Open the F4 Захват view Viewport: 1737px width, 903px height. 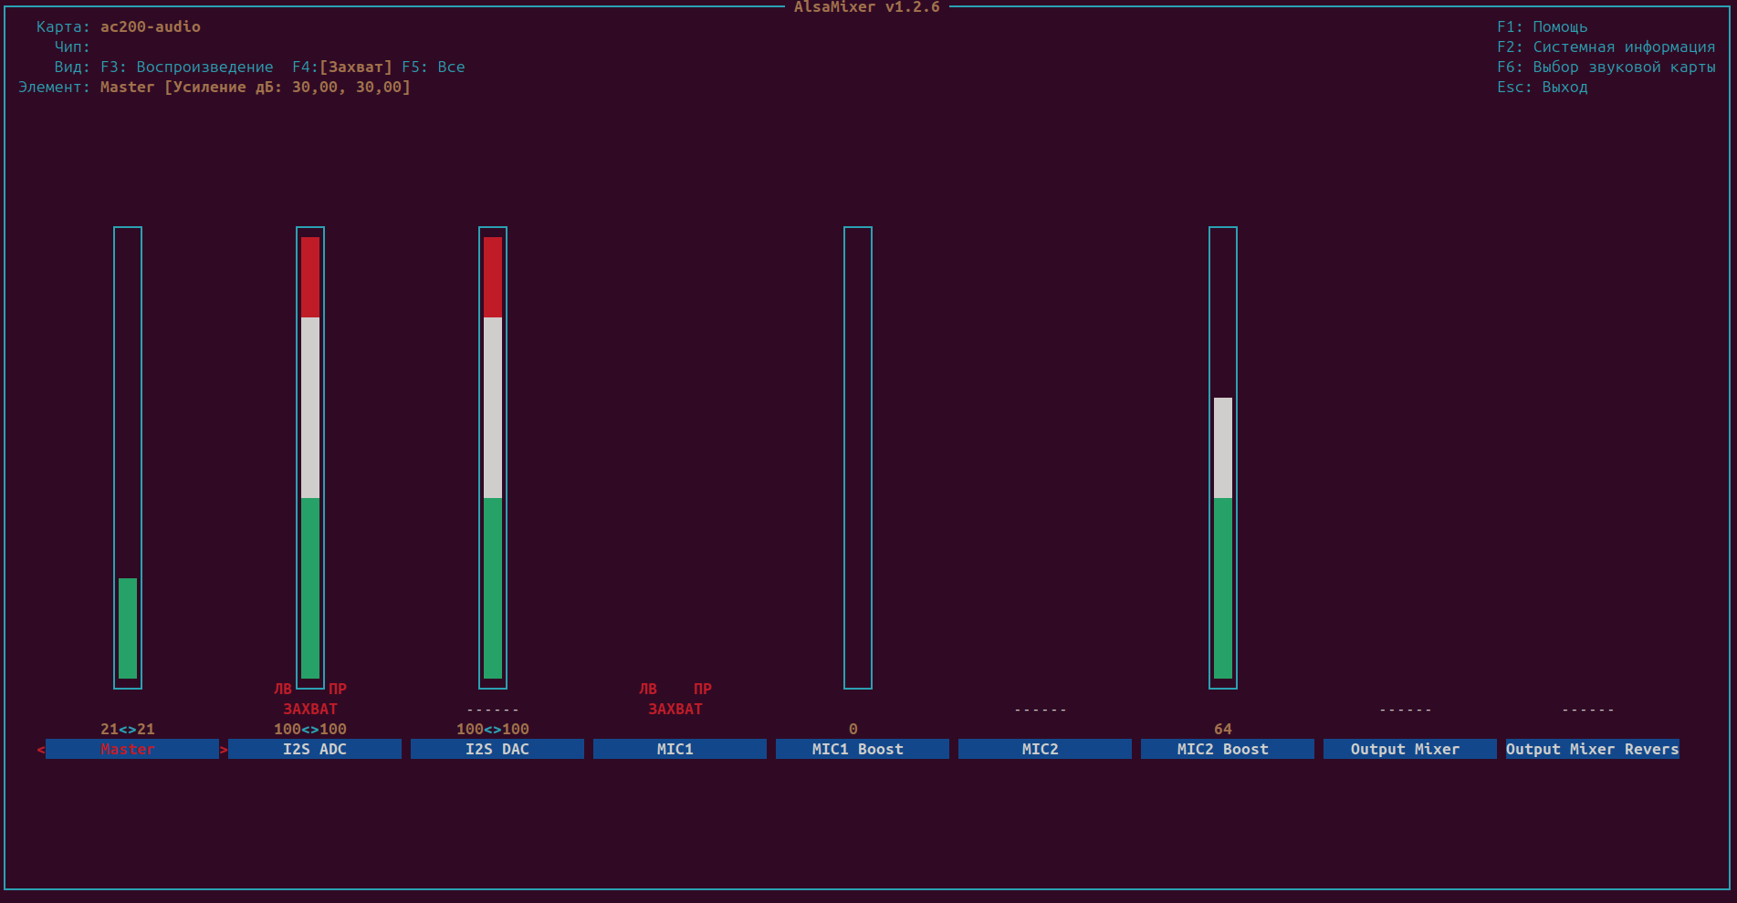(342, 67)
